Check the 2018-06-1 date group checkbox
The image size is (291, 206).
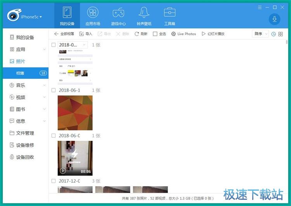54,90
